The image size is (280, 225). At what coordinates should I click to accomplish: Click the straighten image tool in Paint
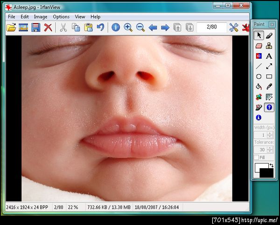coord(259,108)
